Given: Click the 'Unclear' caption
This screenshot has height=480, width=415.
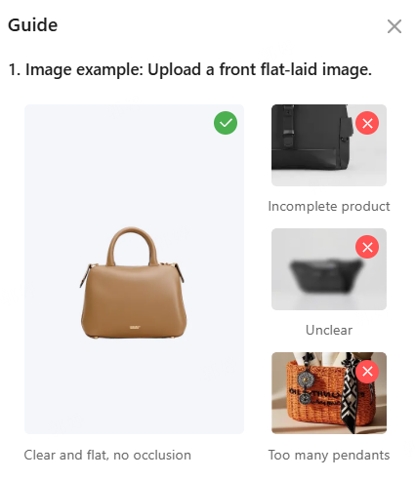Looking at the screenshot, I should 329,330.
